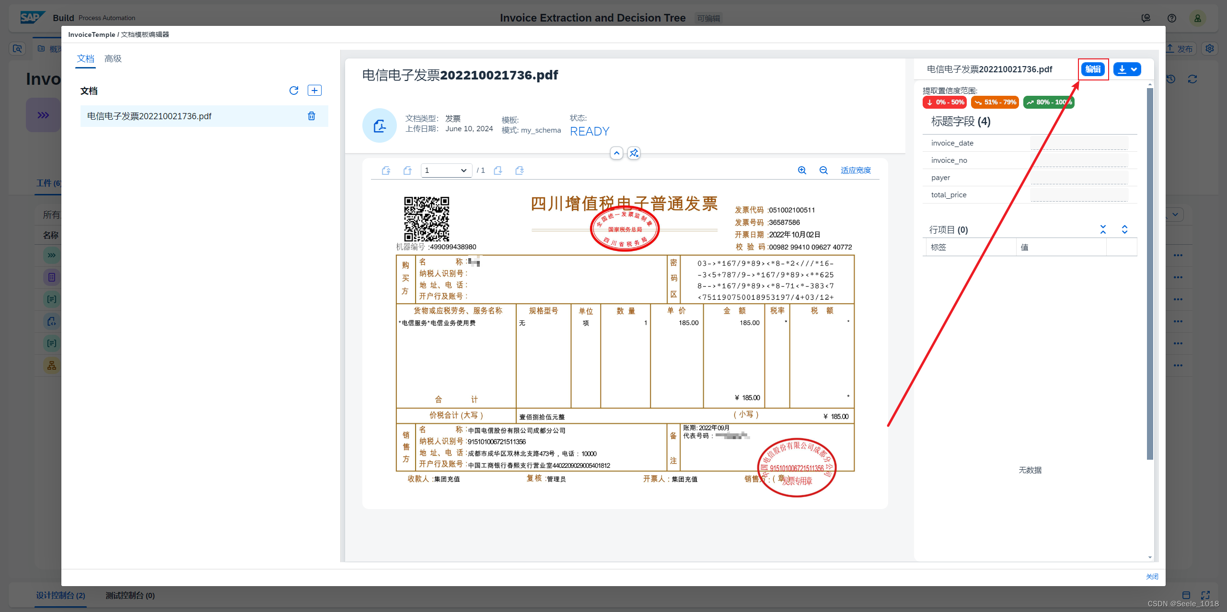Image resolution: width=1227 pixels, height=612 pixels.
Task: Click the invoice_date value field
Action: (x=1079, y=143)
